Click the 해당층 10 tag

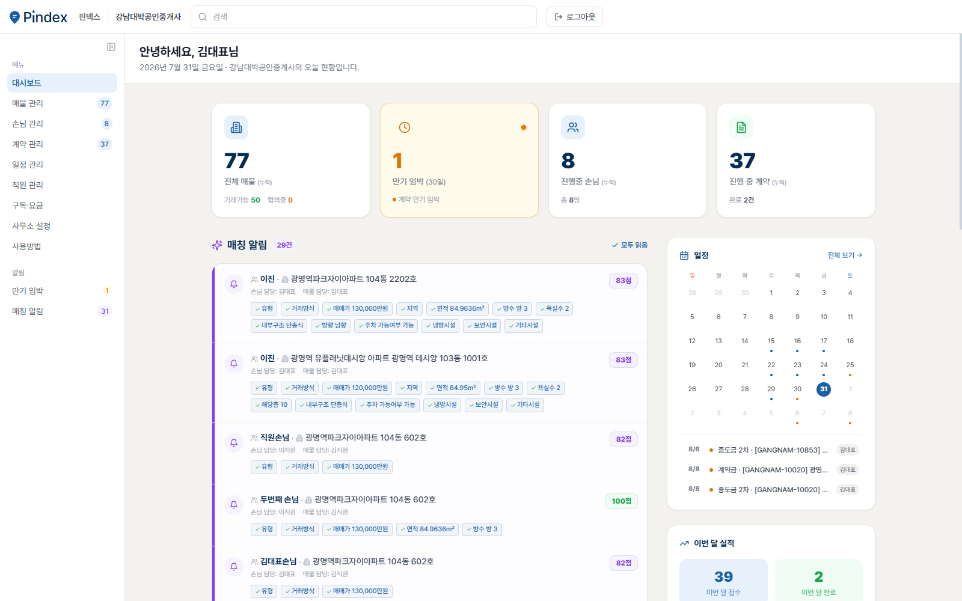[x=271, y=405]
